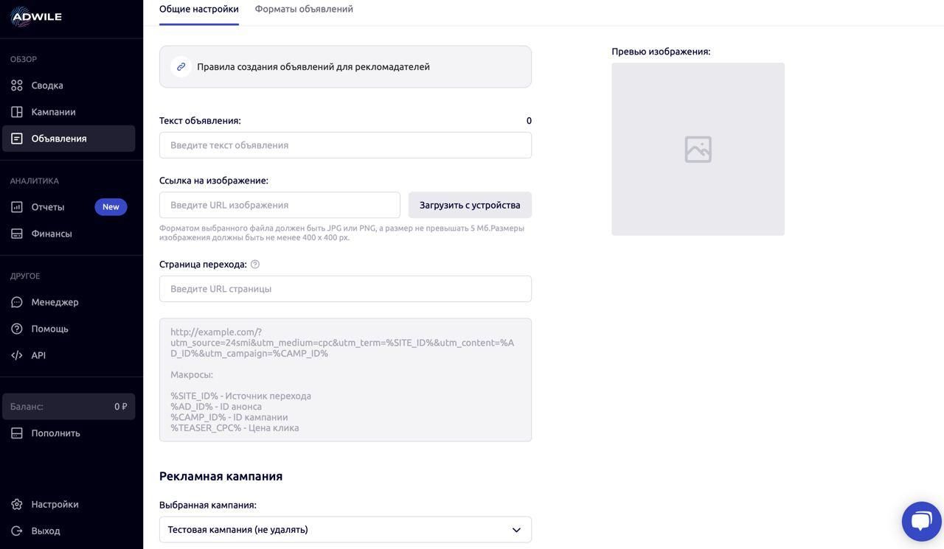This screenshot has height=549, width=944.
Task: Focus the Текст объявления input field
Action: (x=345, y=145)
